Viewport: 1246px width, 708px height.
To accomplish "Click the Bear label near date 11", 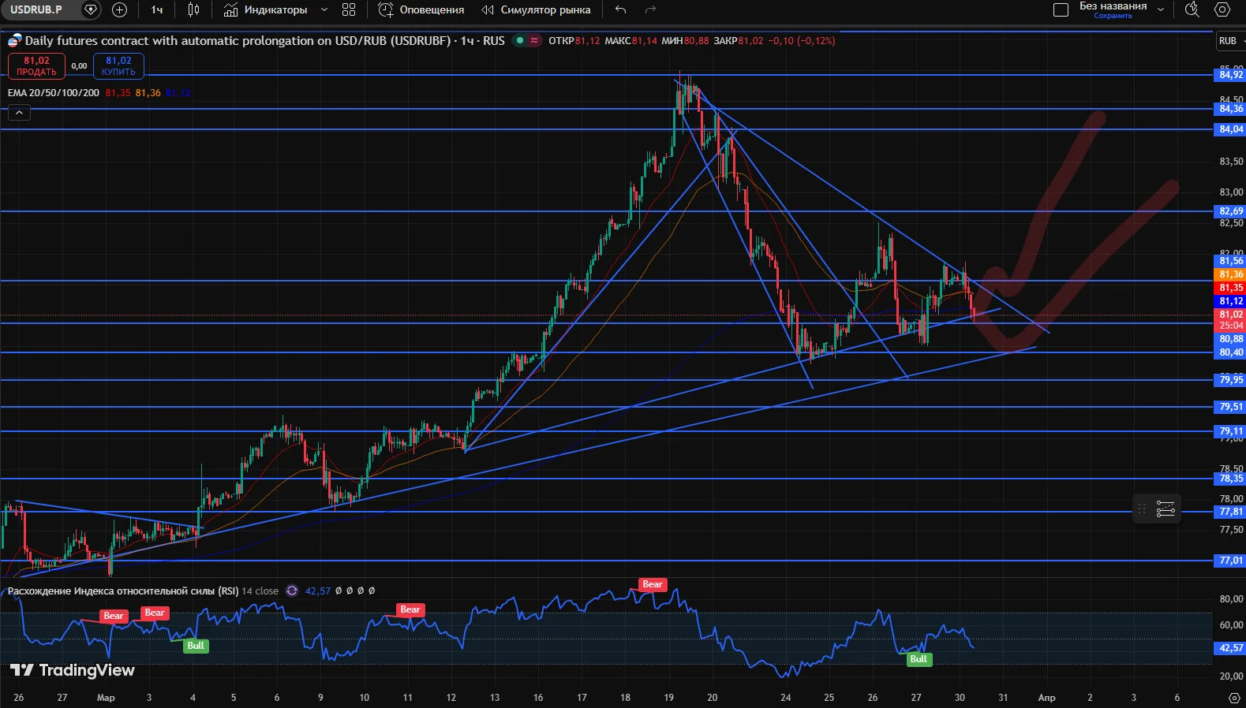I will click(x=410, y=609).
